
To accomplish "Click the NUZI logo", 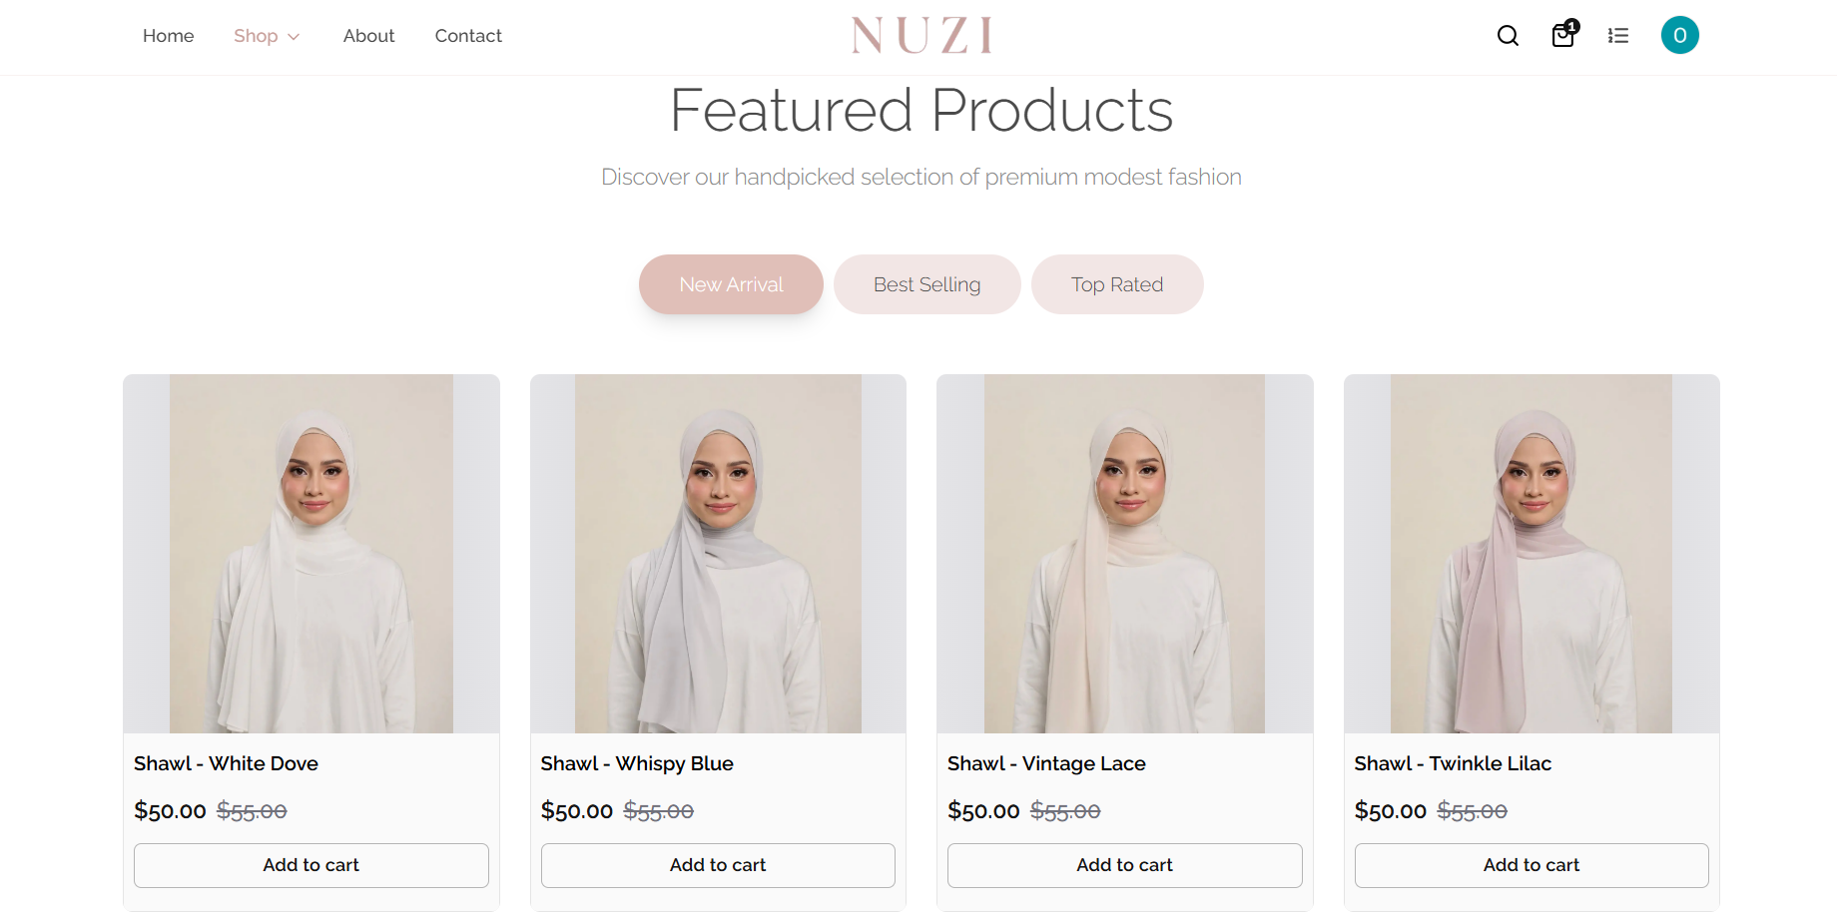I will pos(919,35).
